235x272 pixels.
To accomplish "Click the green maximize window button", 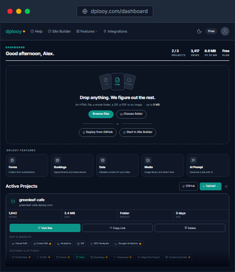I will click(x=27, y=11).
